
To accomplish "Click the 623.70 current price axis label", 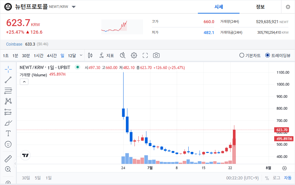I will (282, 130).
